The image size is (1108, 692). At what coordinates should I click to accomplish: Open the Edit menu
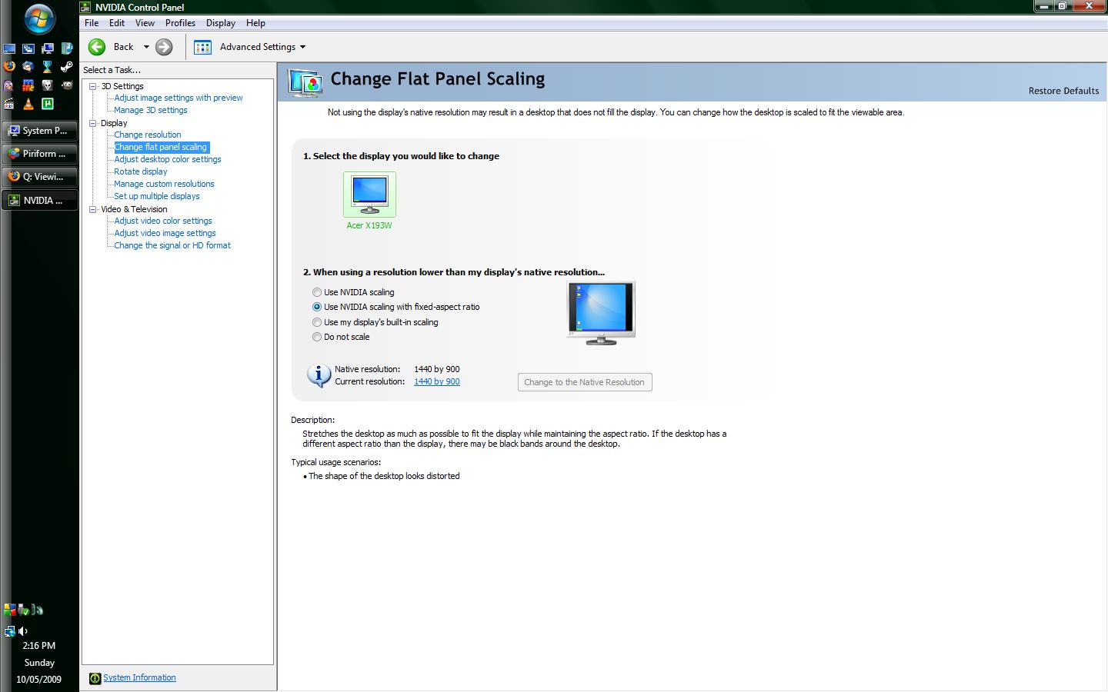[117, 23]
